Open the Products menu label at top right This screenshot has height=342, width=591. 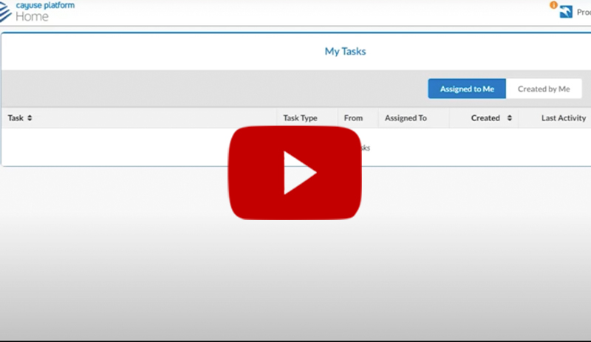[583, 12]
